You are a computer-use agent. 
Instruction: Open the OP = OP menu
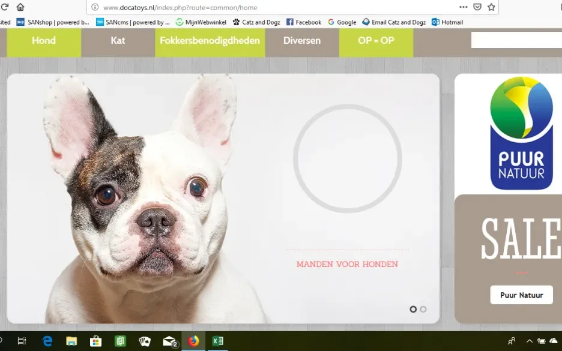point(376,43)
